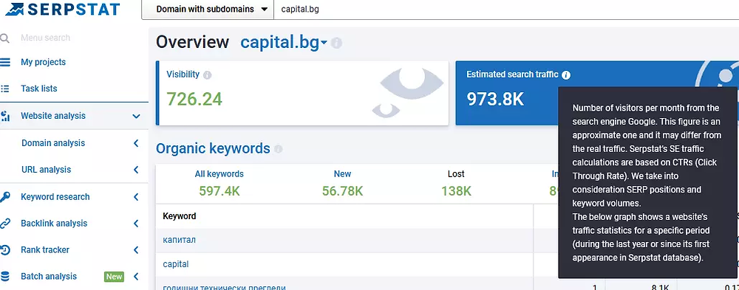Open Rank tracker menu item
This screenshot has width=739, height=290.
coord(45,250)
